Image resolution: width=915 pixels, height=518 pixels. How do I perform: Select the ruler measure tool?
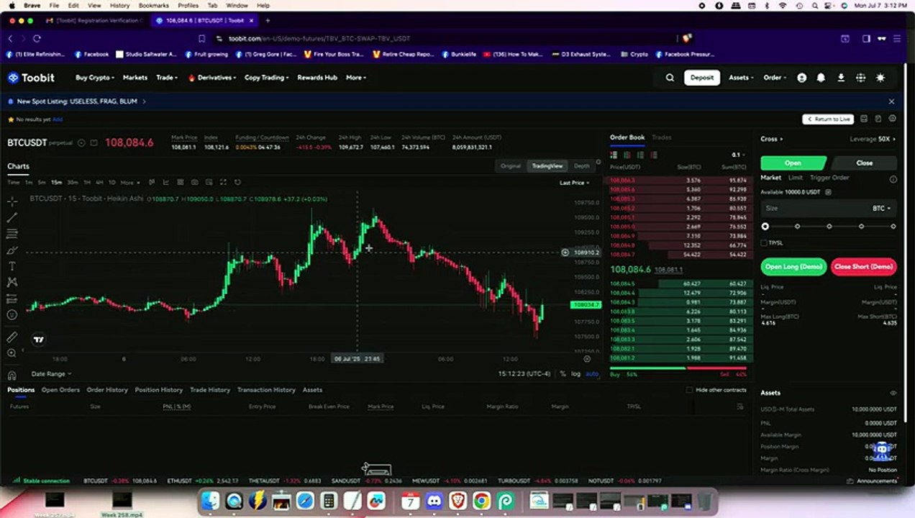12,337
